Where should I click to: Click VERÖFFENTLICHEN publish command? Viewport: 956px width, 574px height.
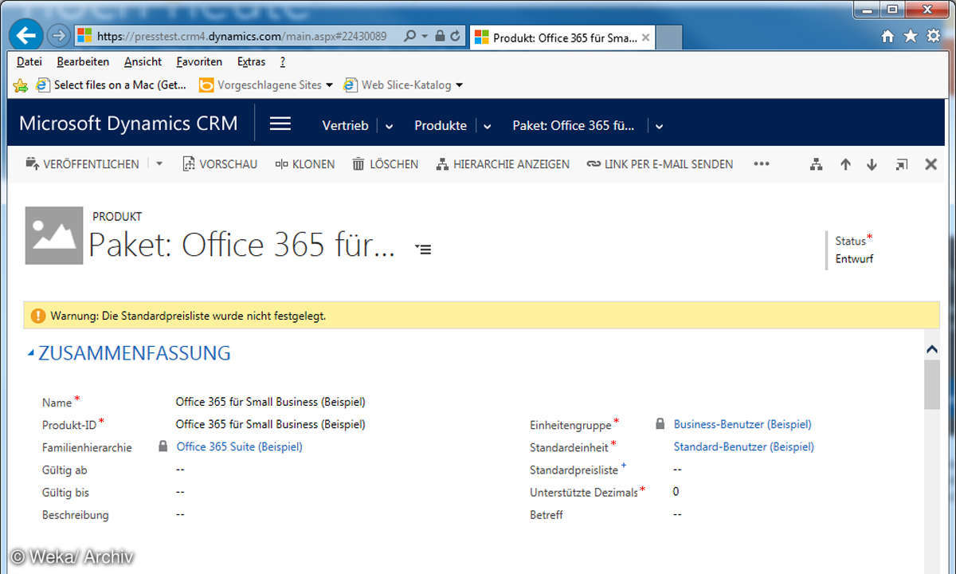point(82,164)
